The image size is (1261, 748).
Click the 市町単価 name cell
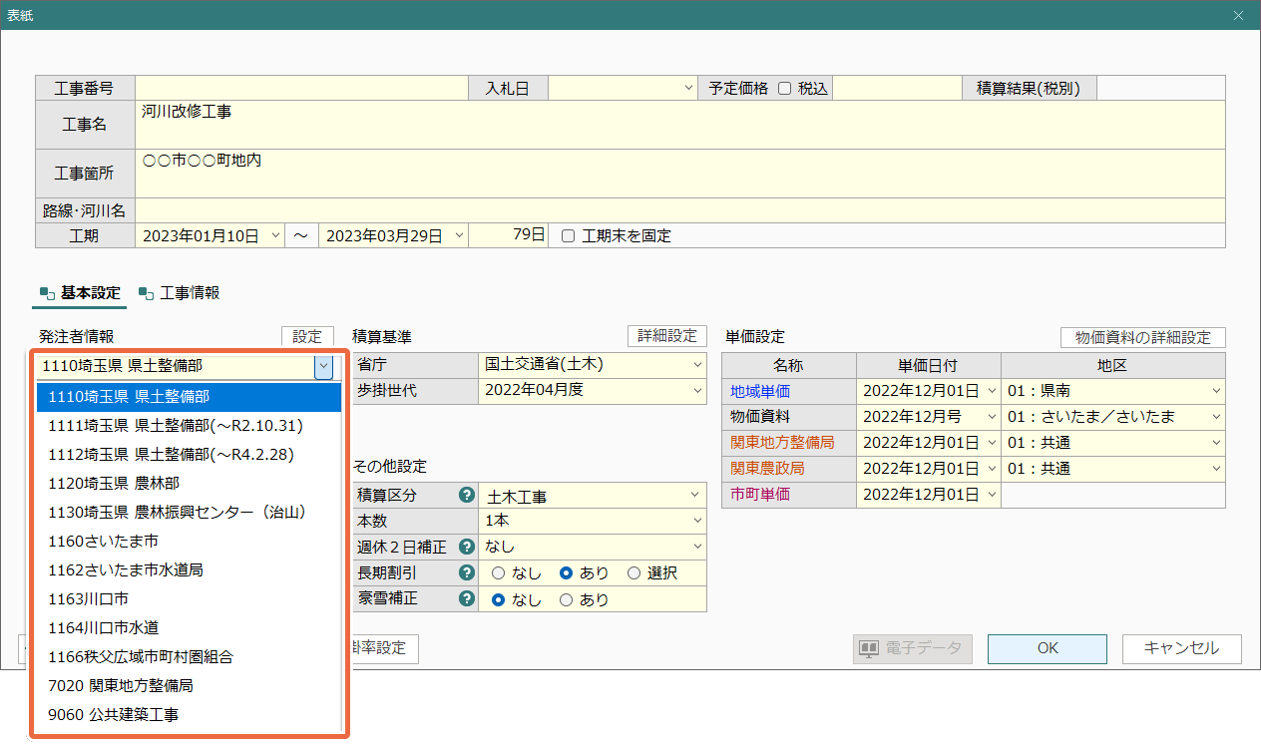tap(788, 495)
